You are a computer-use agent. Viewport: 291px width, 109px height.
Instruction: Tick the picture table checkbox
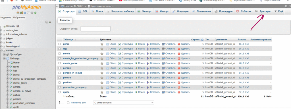(x=60, y=77)
